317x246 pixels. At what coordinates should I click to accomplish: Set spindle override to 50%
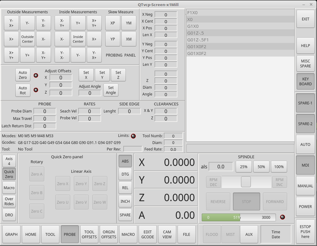(261, 167)
